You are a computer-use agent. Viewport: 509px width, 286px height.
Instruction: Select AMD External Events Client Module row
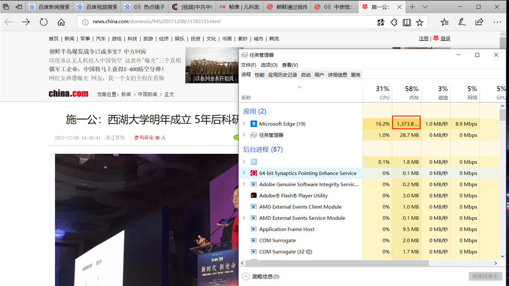369,207
